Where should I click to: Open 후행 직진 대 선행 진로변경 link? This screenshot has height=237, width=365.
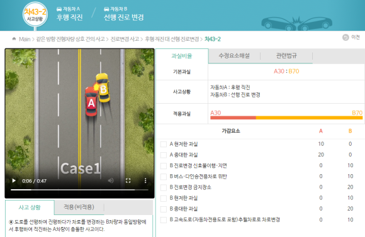pyautogui.click(x=172, y=39)
